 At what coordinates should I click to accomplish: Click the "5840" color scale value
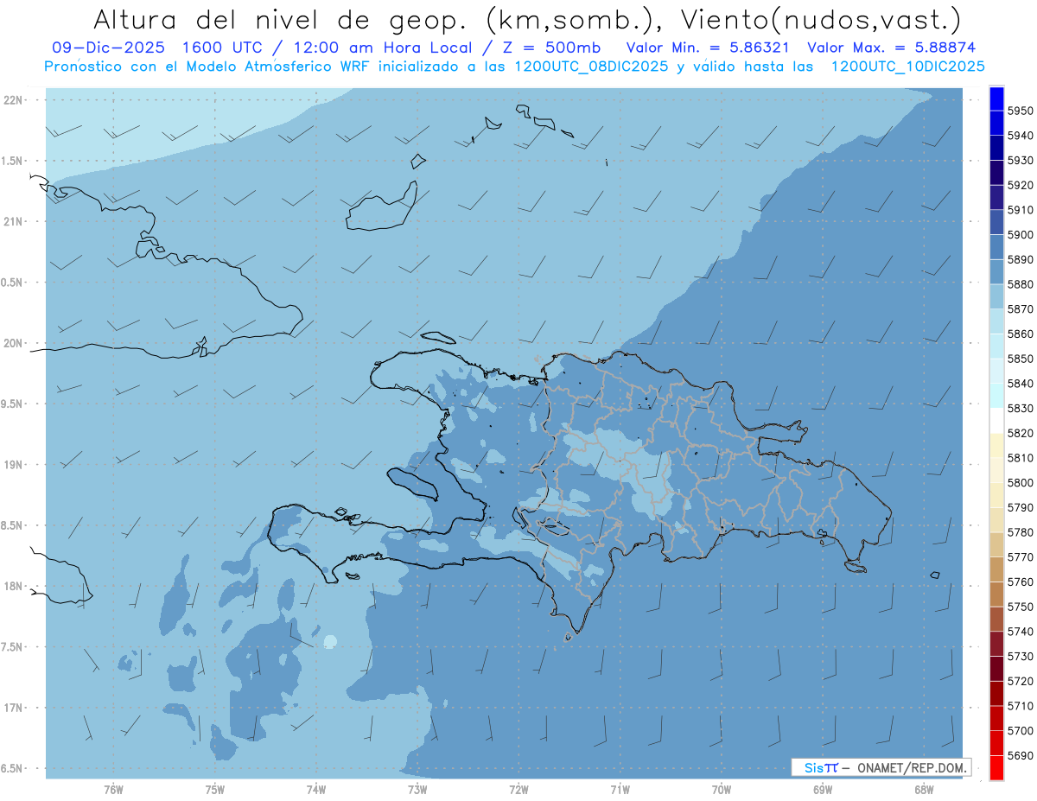point(1021,383)
